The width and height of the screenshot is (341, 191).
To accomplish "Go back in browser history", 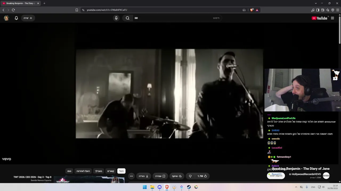I will 3,10.
